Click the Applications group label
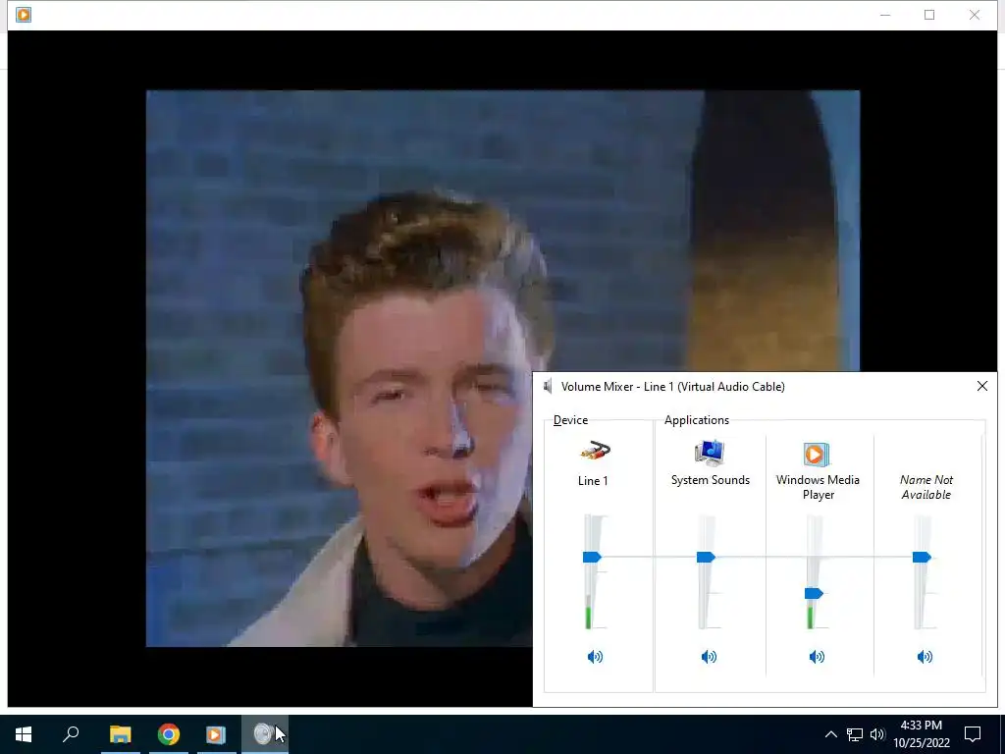 click(697, 420)
